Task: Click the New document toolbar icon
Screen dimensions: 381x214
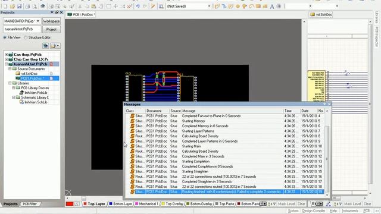Action: pyautogui.click(x=5, y=6)
